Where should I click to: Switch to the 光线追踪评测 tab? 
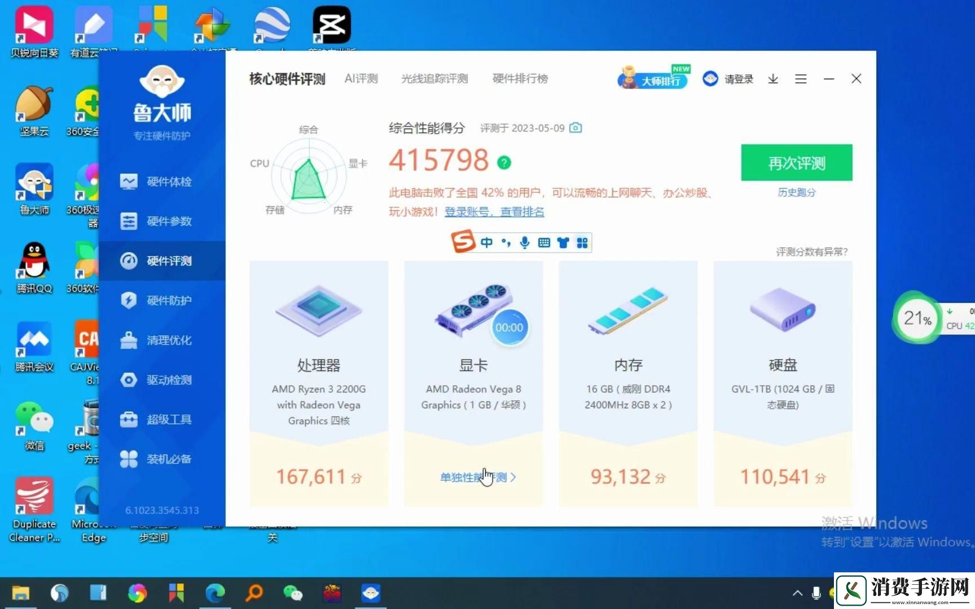(434, 79)
